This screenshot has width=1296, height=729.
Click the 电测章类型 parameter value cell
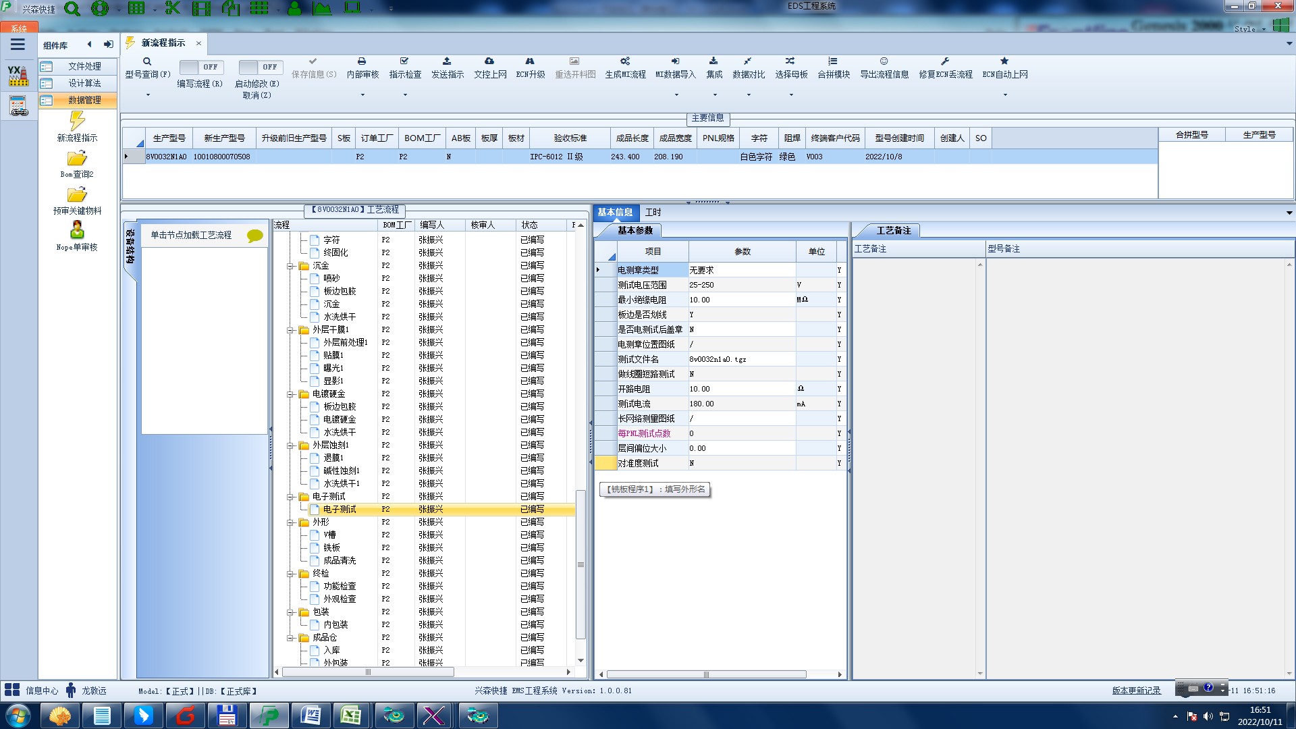click(x=741, y=270)
